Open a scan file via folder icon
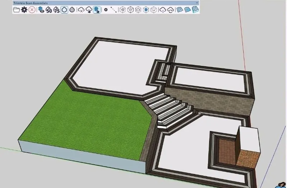Image resolution: width=287 pixels, height=188 pixels. [17, 10]
